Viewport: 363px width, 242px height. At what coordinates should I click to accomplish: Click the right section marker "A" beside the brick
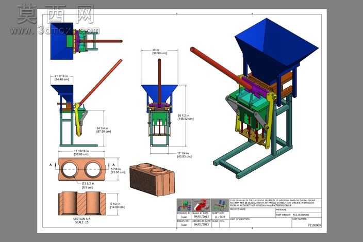coord(113,165)
